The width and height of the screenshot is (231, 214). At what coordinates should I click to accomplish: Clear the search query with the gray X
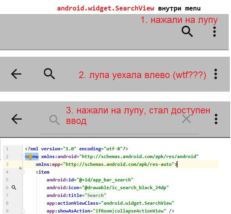click(186, 118)
